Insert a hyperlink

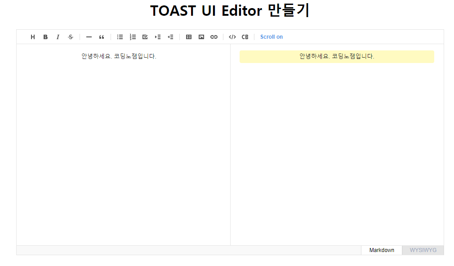tap(214, 37)
